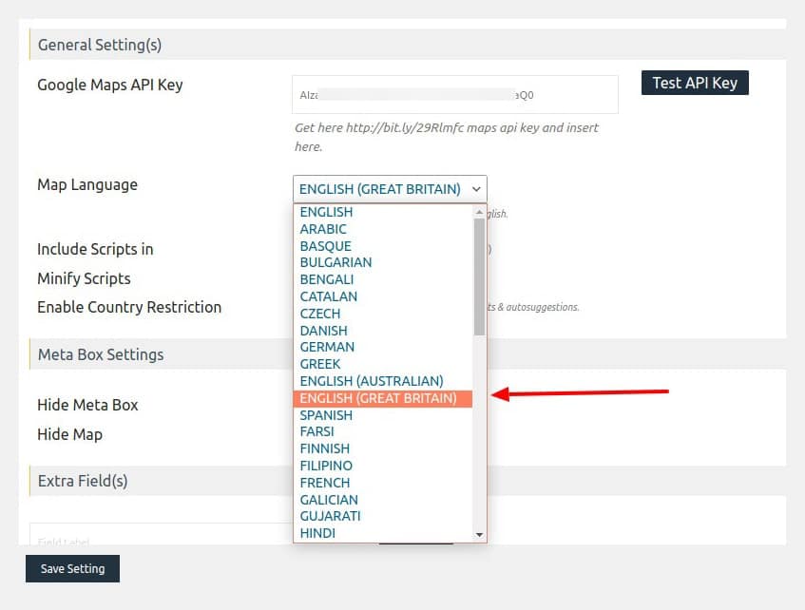Collapse the Map Language dropdown
This screenshot has height=610, width=805.
(390, 189)
